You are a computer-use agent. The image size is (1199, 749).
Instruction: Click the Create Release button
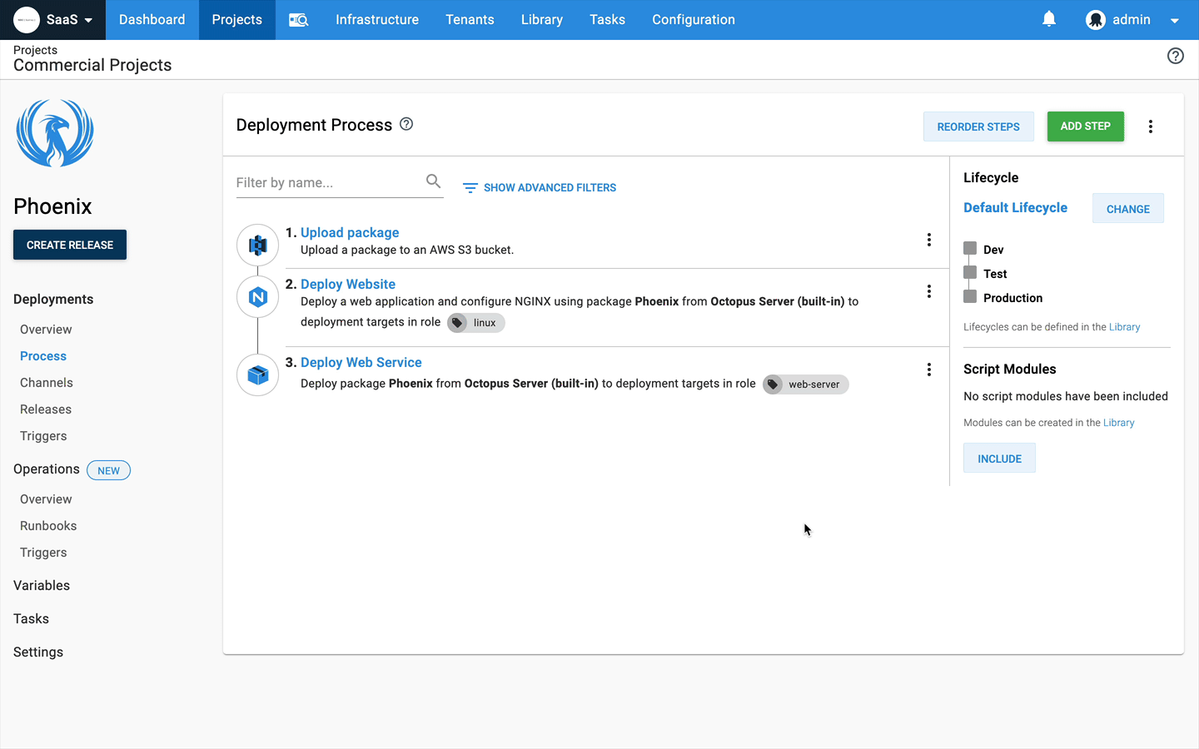pos(70,245)
